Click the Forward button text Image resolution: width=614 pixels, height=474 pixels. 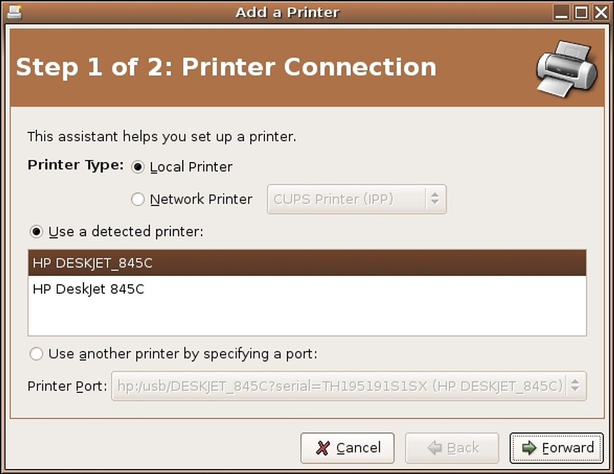click(568, 448)
